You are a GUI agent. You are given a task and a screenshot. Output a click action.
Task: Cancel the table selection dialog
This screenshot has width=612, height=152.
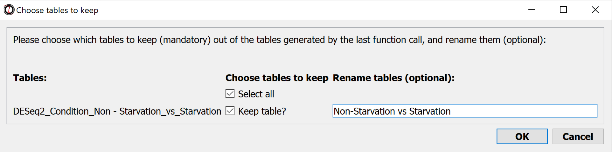tap(578, 136)
